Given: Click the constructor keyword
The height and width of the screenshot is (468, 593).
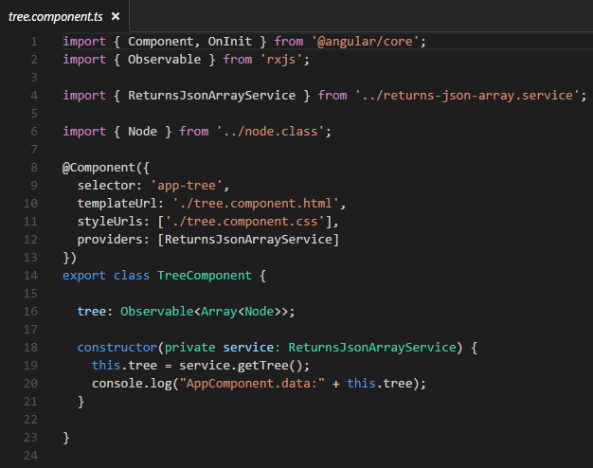Looking at the screenshot, I should coord(117,348).
